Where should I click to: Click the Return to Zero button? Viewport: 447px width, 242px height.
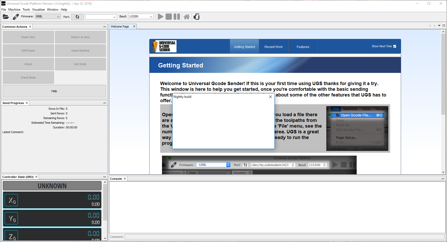coord(80,37)
